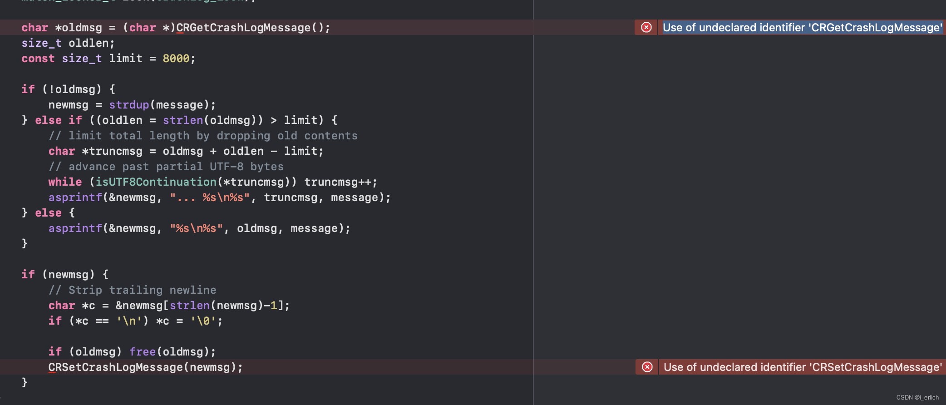Click the comment 'advance past partial UTF-8 bytes'

(x=166, y=167)
